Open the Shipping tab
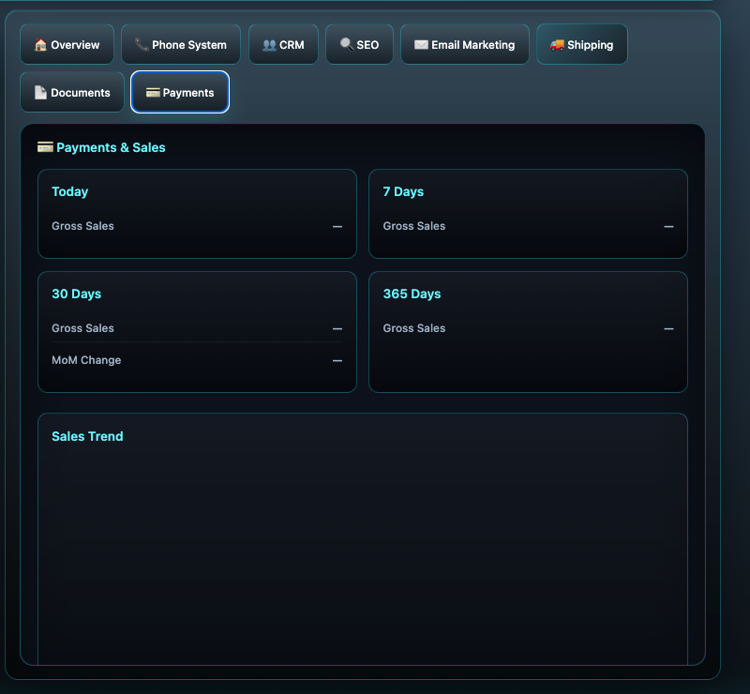The height and width of the screenshot is (694, 750). [x=581, y=45]
